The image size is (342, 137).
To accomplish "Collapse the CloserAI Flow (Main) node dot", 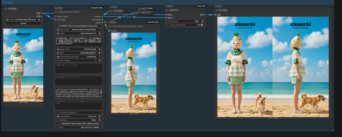I will click(x=56, y=12).
